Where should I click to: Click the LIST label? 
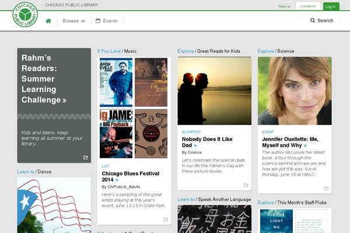(106, 166)
